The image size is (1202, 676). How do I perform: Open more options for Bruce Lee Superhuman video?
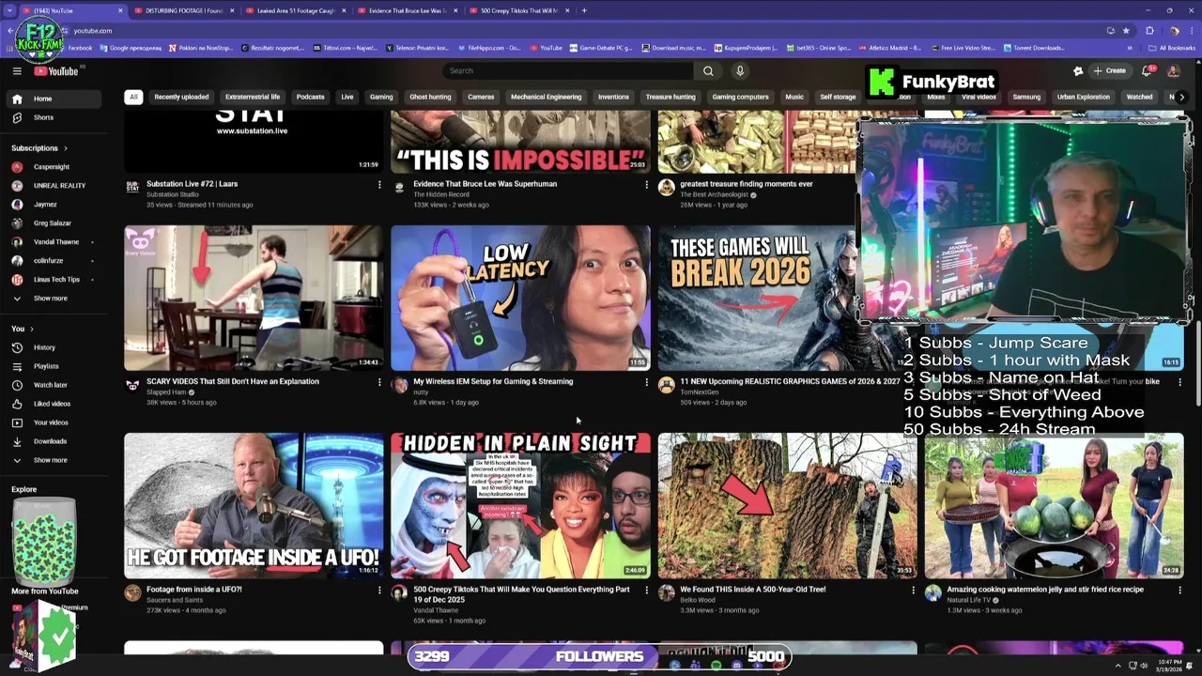(646, 185)
